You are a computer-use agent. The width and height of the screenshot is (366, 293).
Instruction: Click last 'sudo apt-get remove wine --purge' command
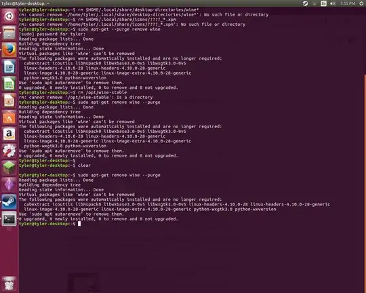[x=119, y=175]
